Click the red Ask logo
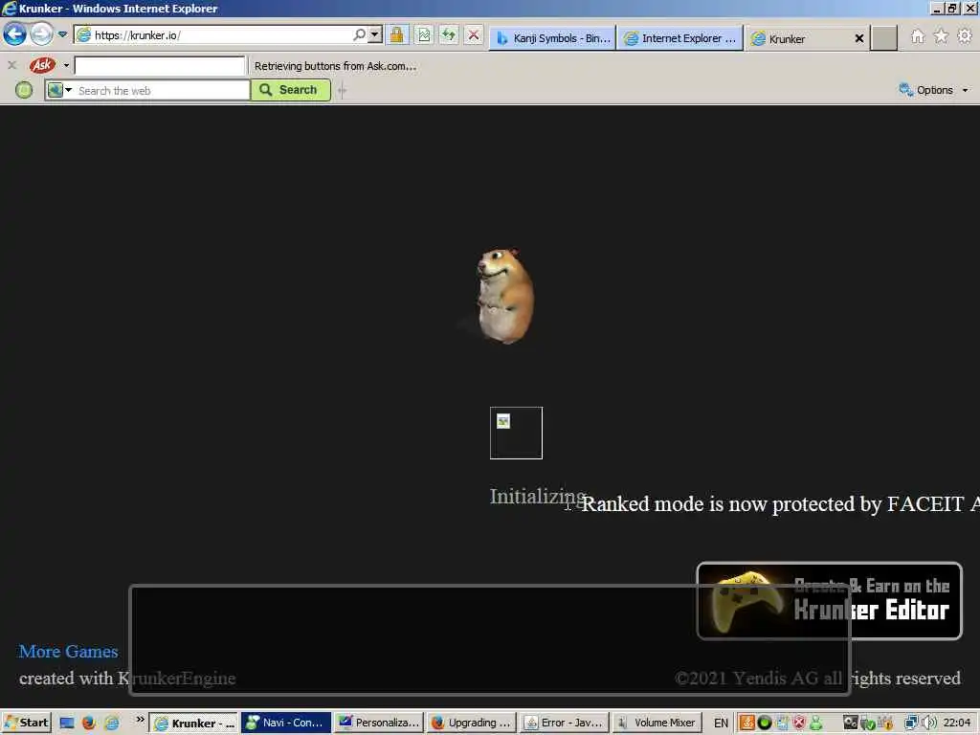The image size is (980, 735). coord(42,65)
